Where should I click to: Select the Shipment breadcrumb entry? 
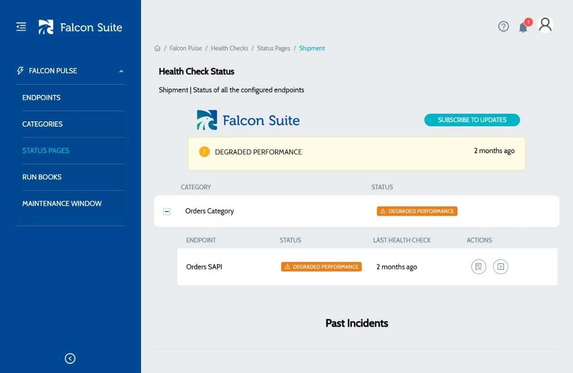tap(312, 48)
